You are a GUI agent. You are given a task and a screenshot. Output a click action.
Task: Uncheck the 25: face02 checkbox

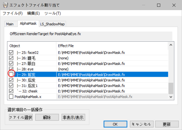11,52
